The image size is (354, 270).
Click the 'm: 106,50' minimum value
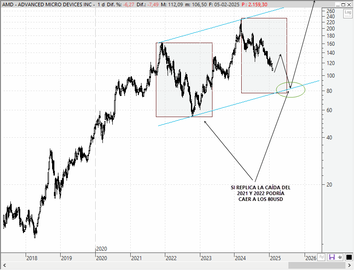click(x=196, y=4)
